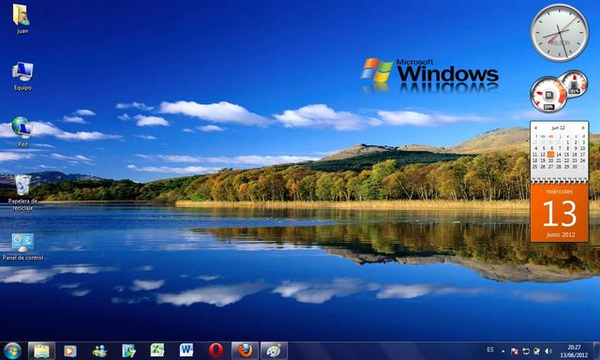Go to previous month in calendar gadget
Viewport: 600px width, 360px height.
(535, 127)
